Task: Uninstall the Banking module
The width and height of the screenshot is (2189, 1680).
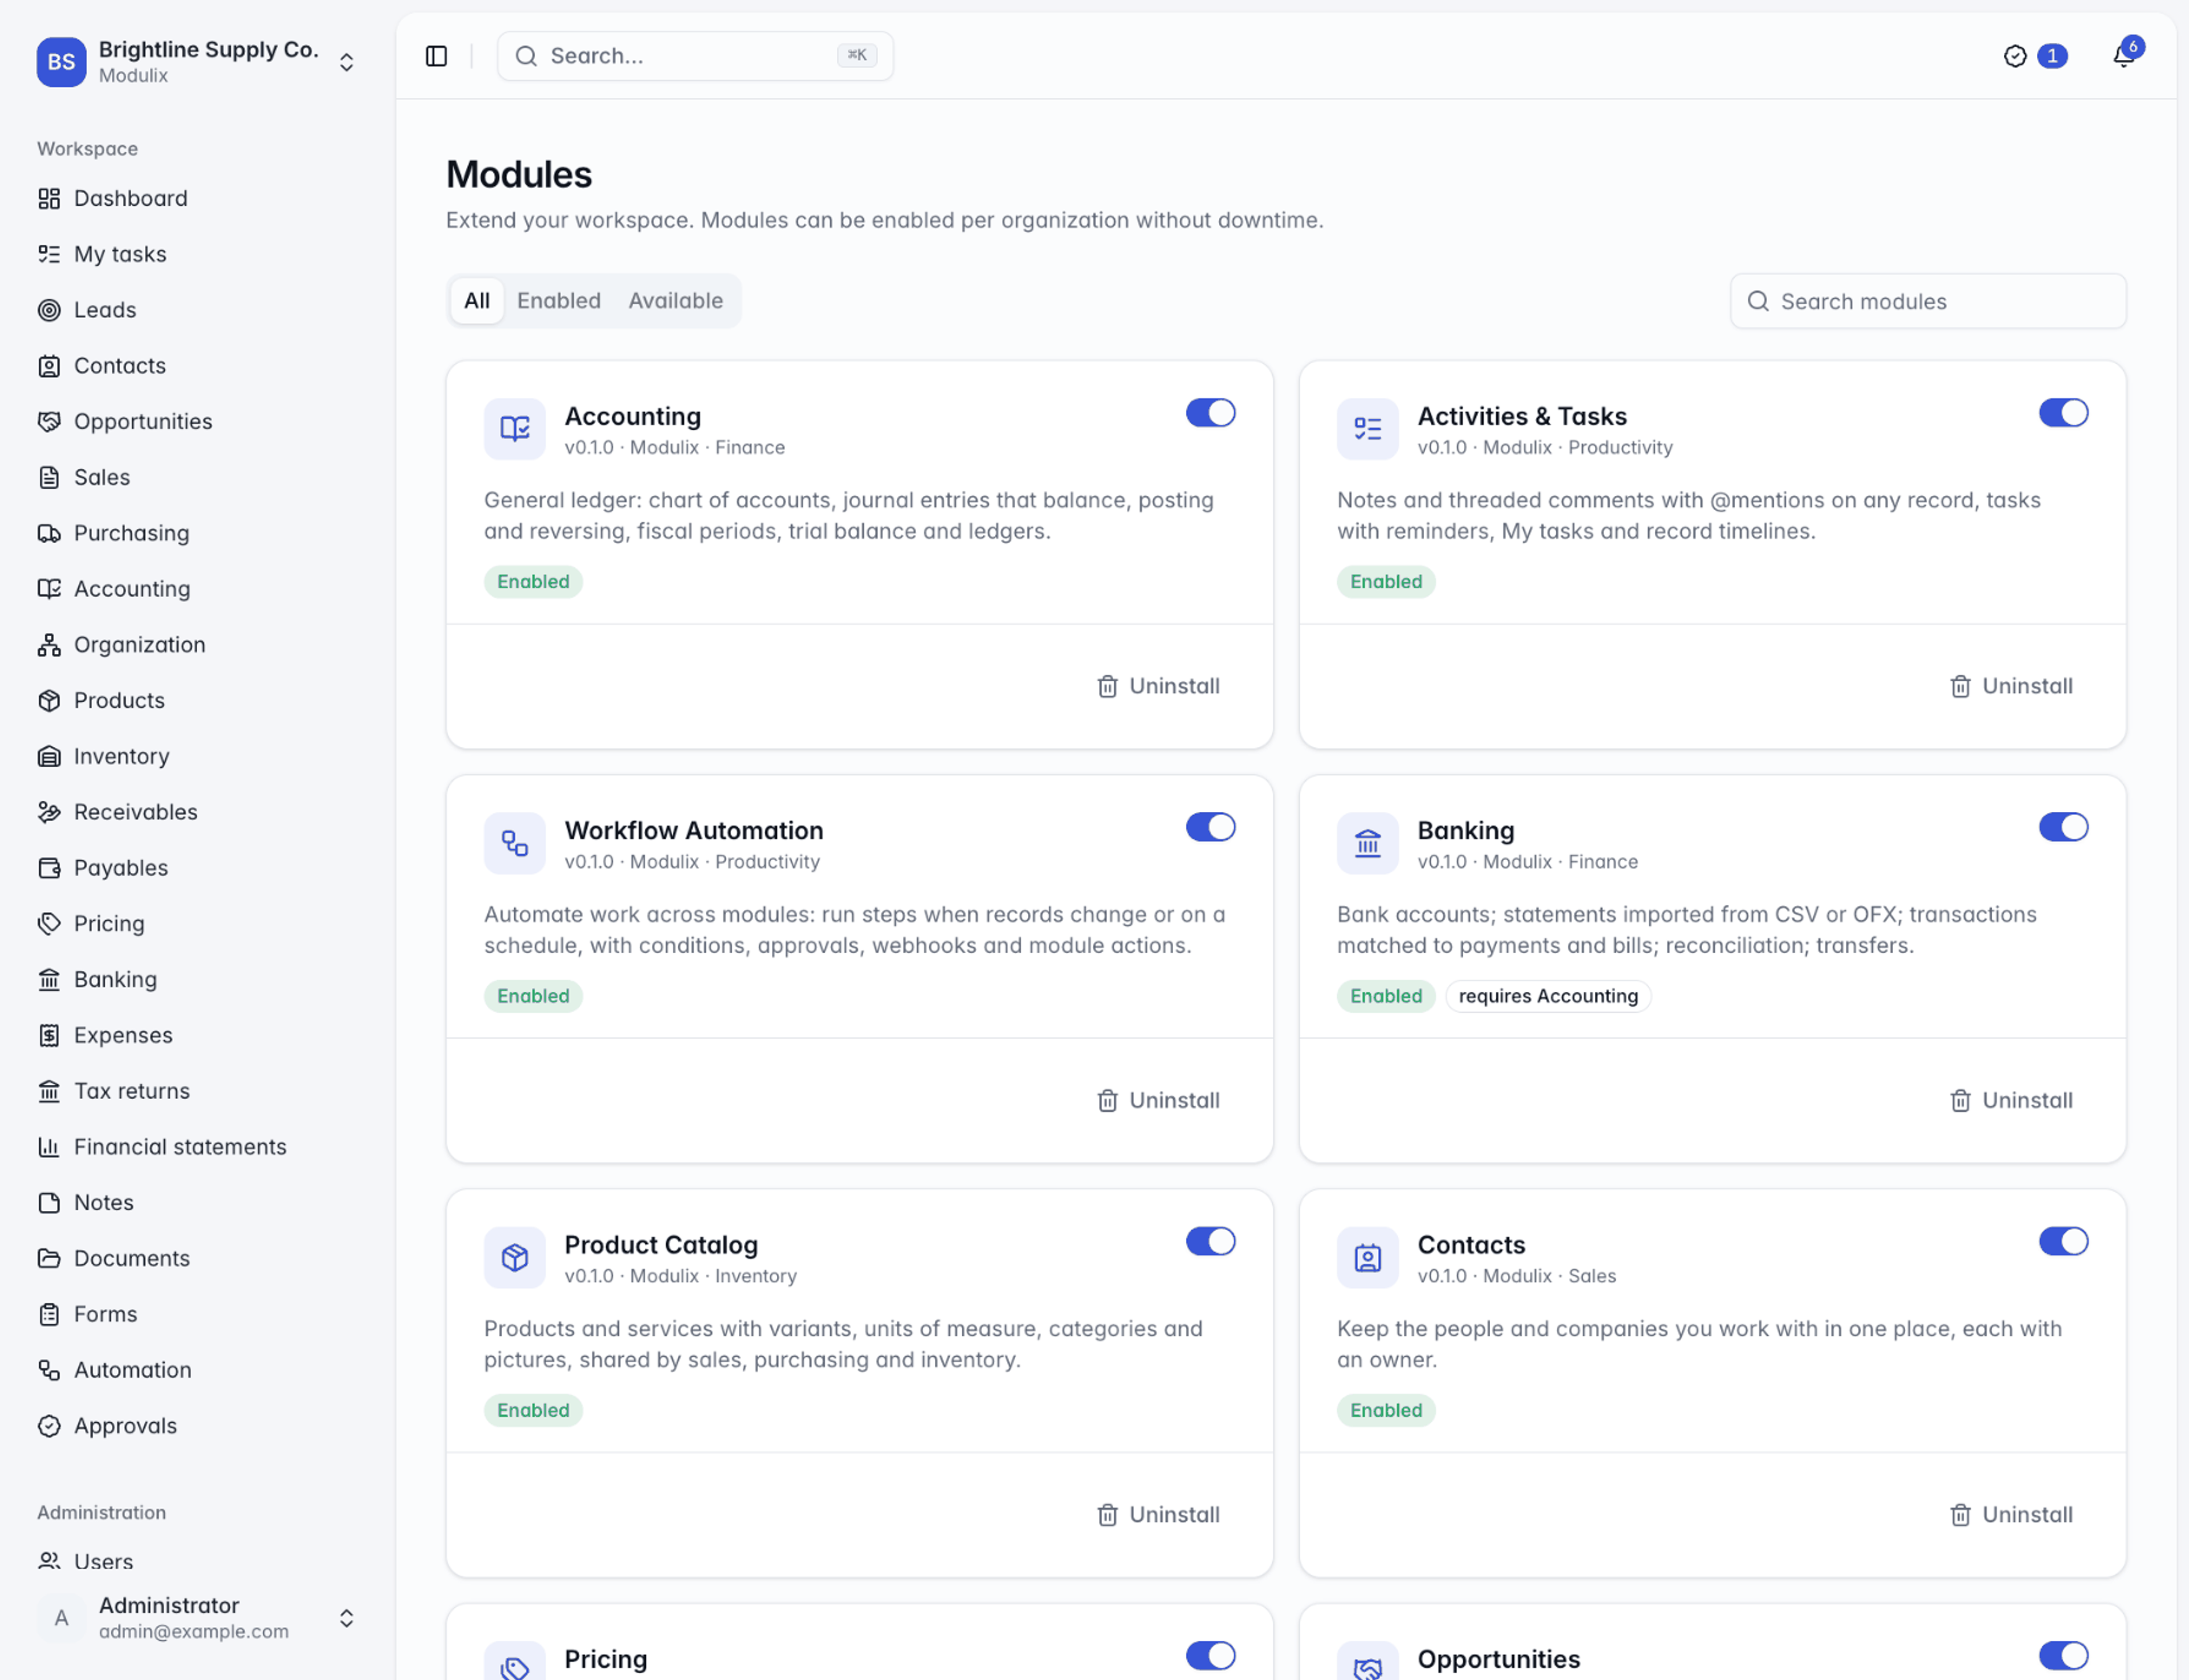Action: click(2012, 1100)
